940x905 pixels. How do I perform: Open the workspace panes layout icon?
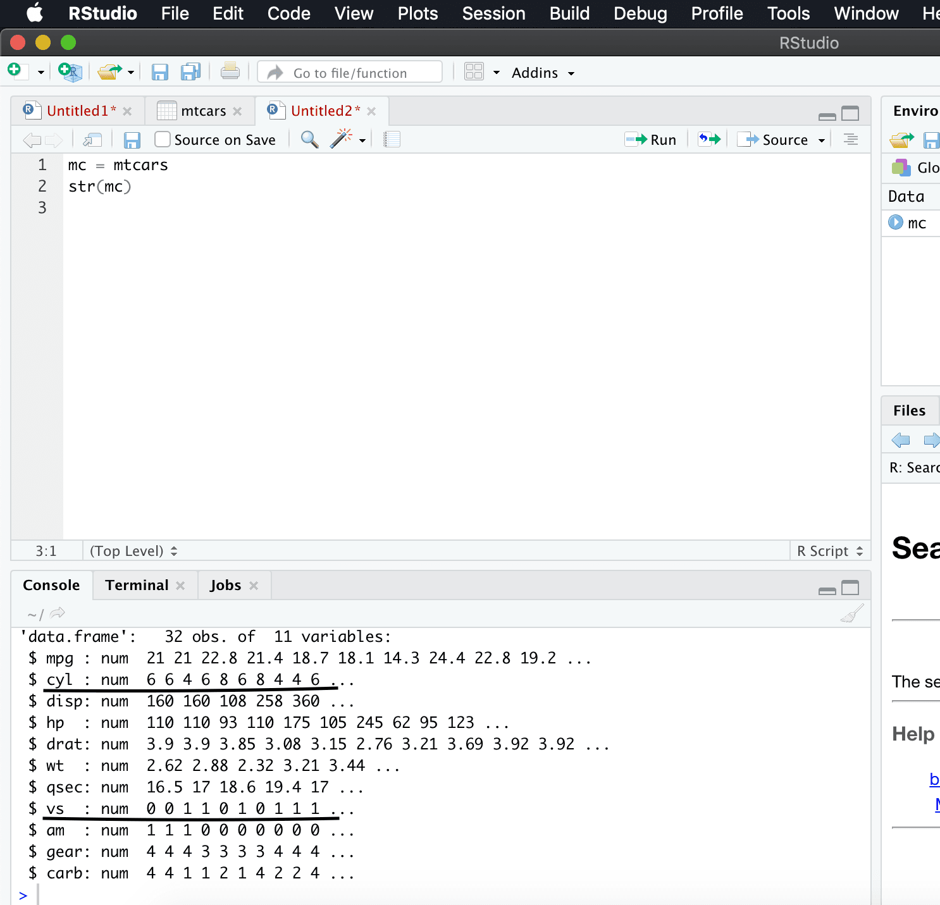click(474, 71)
